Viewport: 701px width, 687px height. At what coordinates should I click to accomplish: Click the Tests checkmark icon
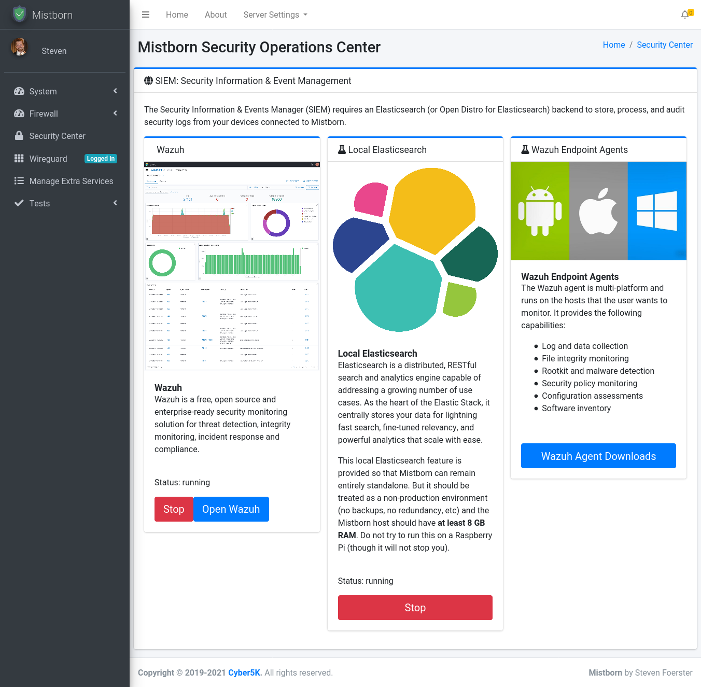point(19,203)
